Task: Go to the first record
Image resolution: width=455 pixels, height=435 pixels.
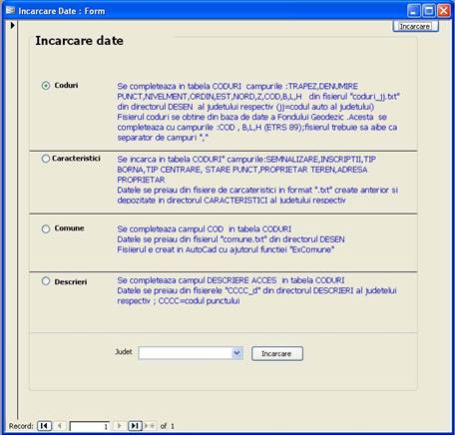Action: coord(44,426)
